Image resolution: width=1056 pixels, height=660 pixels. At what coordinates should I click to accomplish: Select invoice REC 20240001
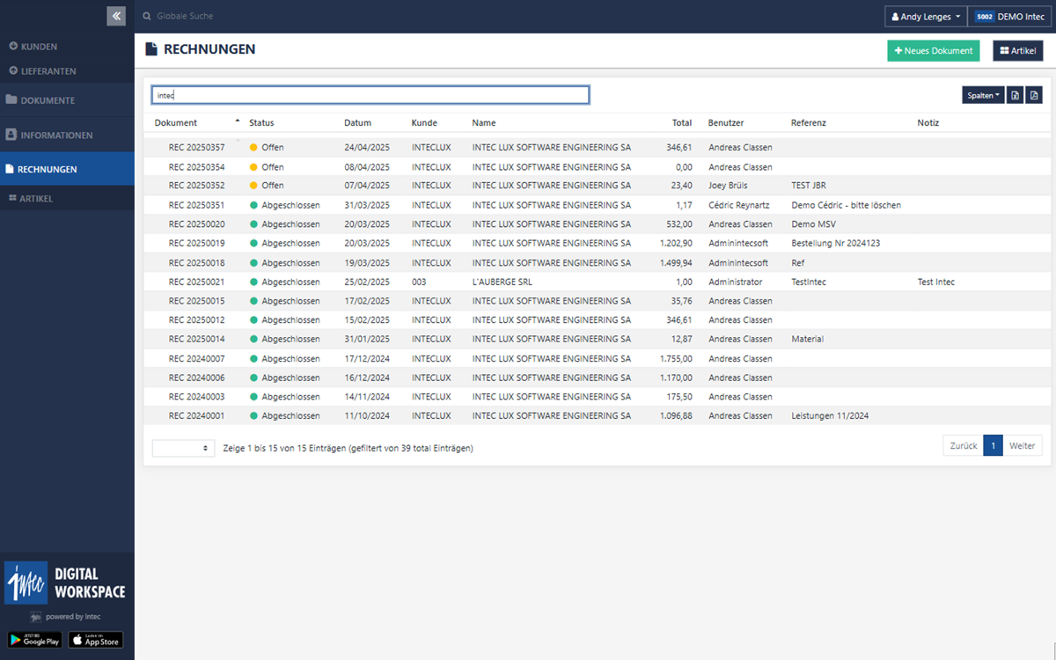pos(197,415)
